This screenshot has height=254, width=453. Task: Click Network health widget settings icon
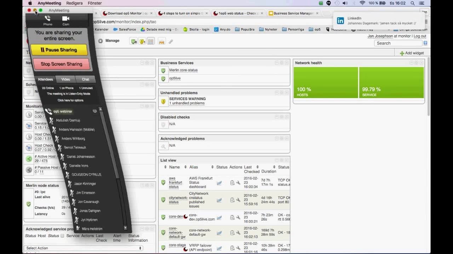[416, 63]
